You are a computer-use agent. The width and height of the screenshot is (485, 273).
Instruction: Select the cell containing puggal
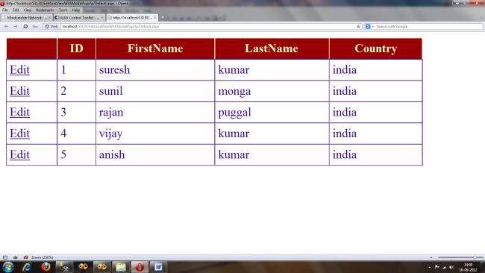272,112
